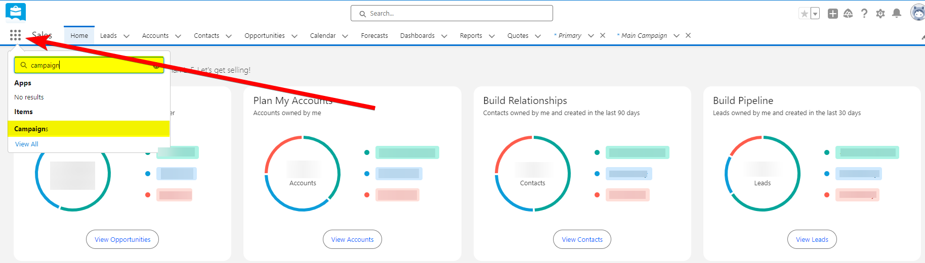The image size is (925, 263).
Task: Click View All in the App Launcher
Action: 27,144
